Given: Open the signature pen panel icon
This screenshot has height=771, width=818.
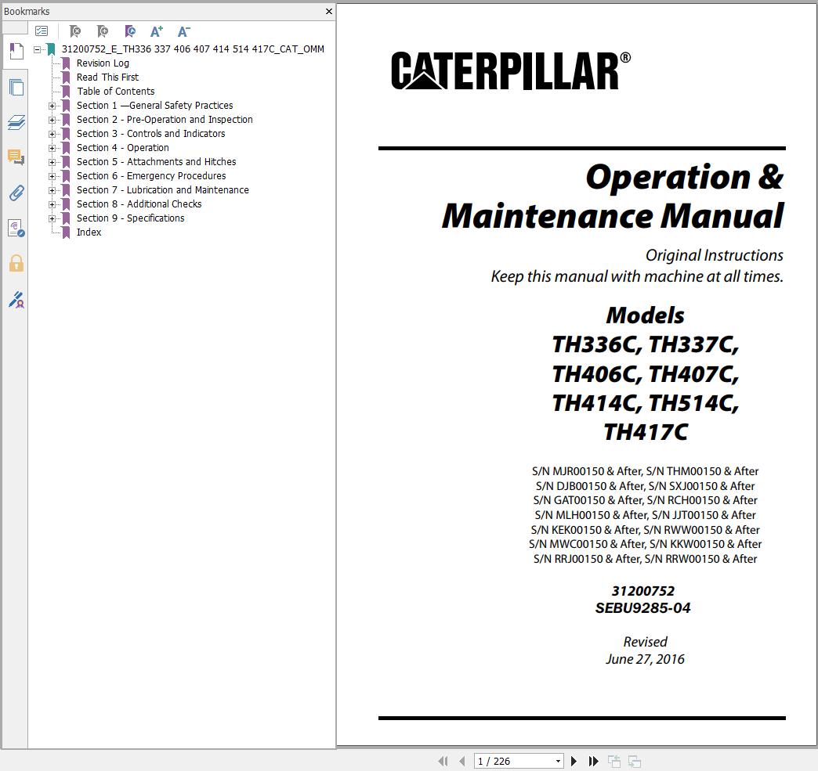Looking at the screenshot, I should click(16, 300).
